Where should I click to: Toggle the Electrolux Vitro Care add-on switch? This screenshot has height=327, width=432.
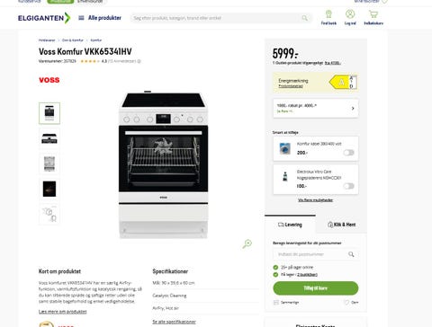(348, 186)
